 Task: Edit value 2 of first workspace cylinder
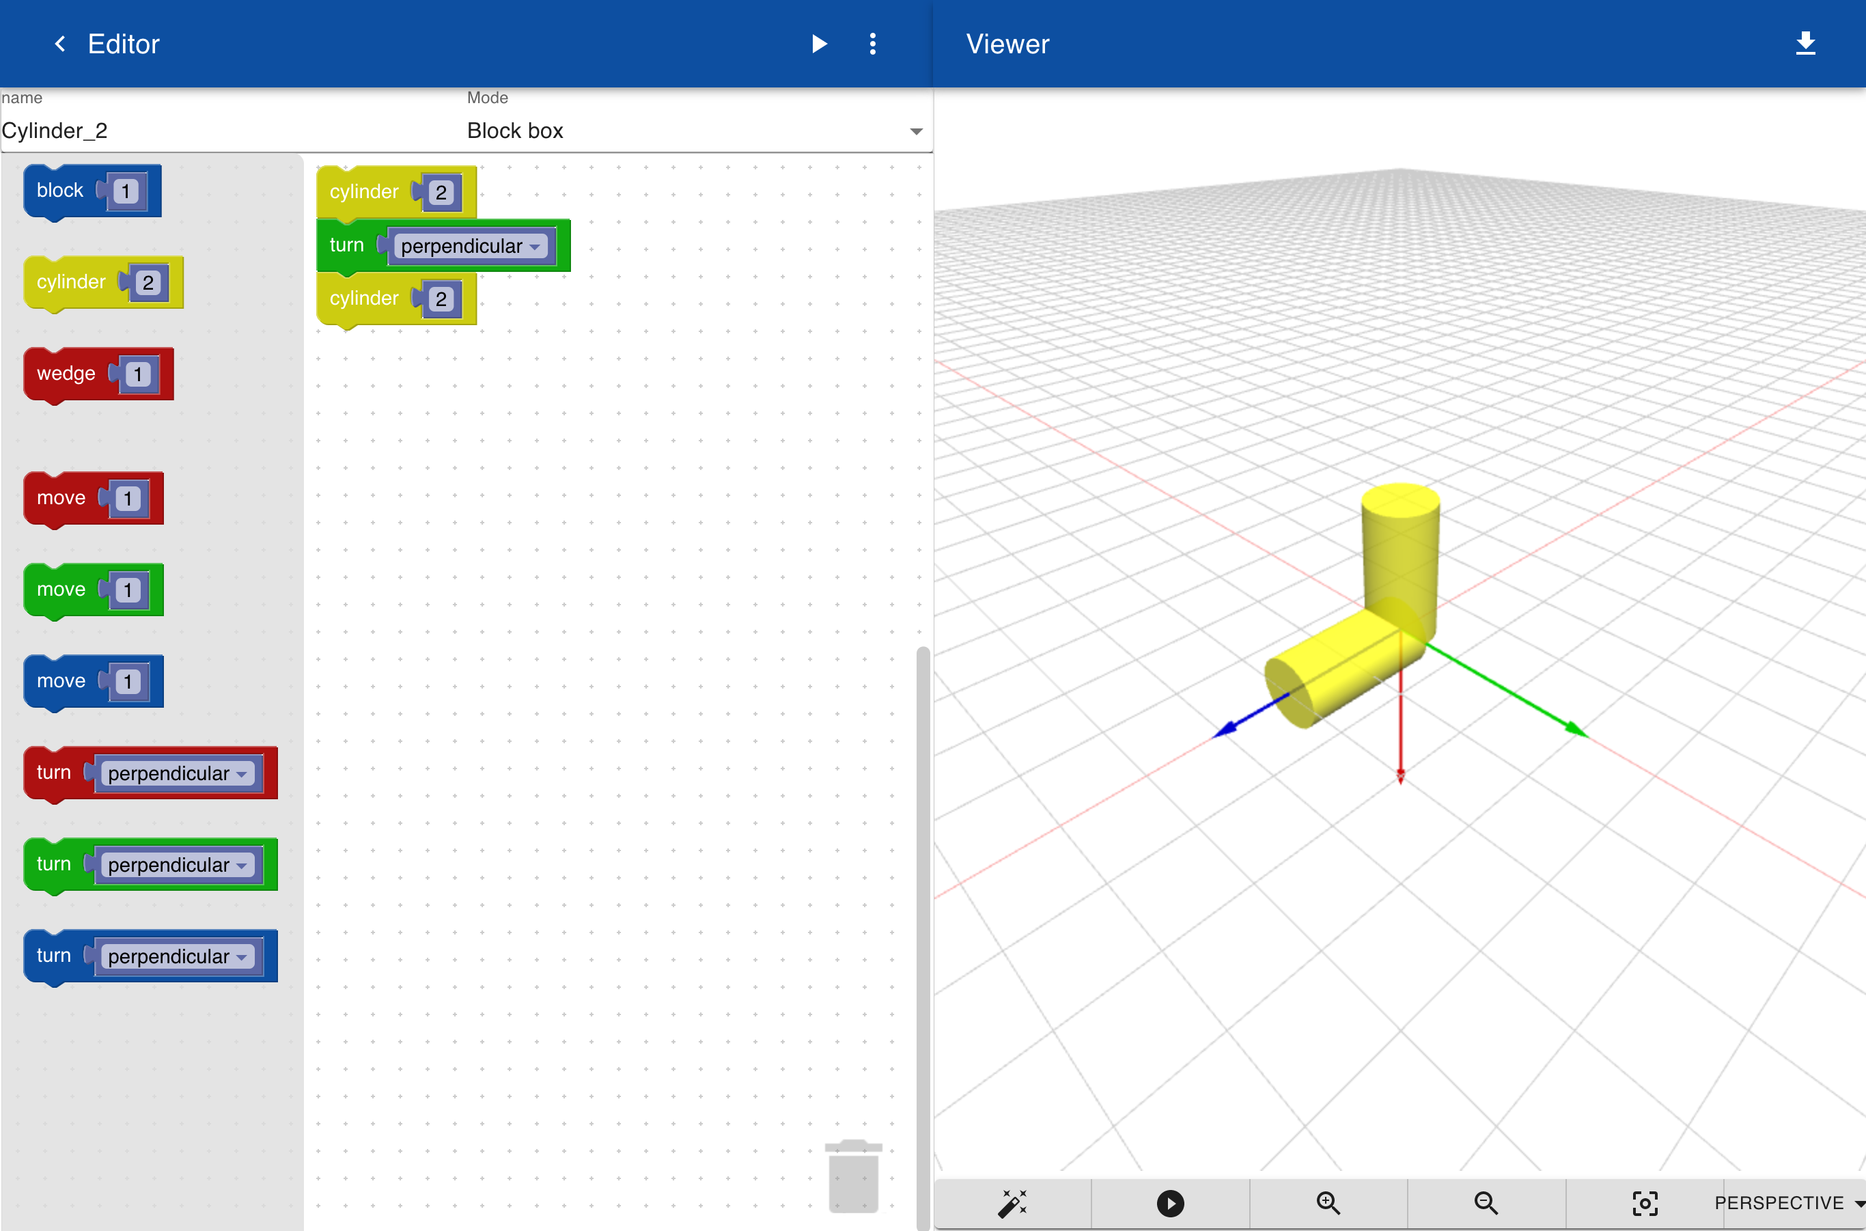[441, 193]
